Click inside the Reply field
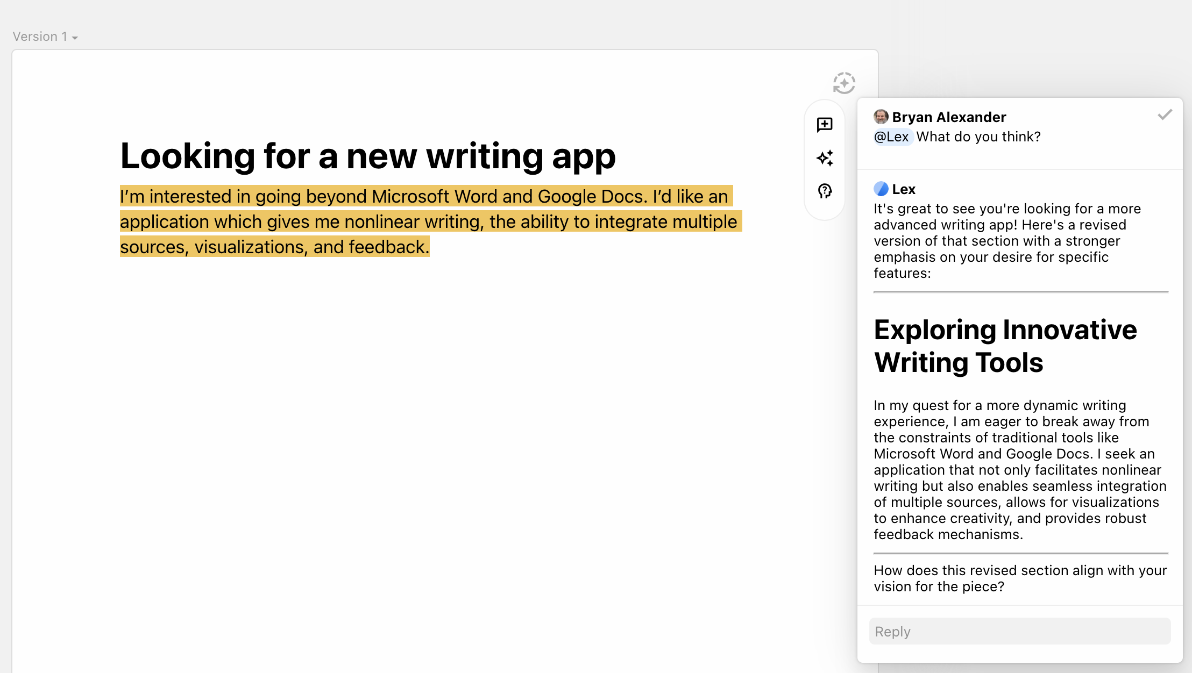Image resolution: width=1192 pixels, height=673 pixels. (1020, 631)
